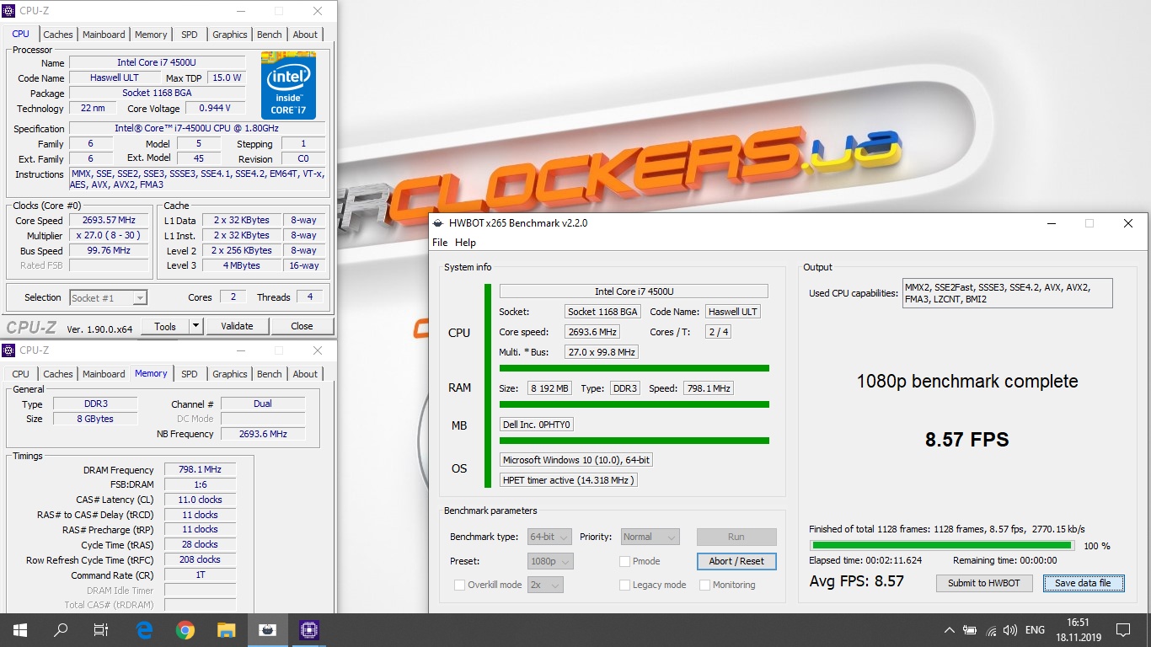This screenshot has width=1151, height=647.
Task: Open the clock showing 16:51 18.11.2019
Action: coord(1078,629)
